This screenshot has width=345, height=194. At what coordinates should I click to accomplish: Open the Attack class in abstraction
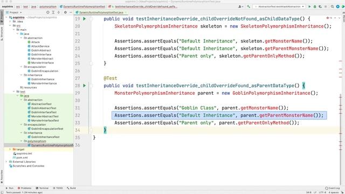point(33,42)
